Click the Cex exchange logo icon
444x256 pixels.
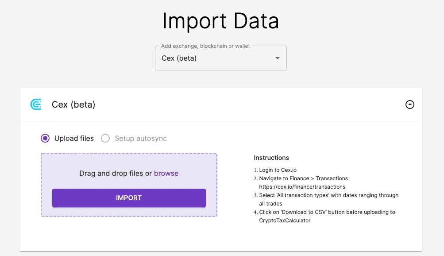coord(35,105)
